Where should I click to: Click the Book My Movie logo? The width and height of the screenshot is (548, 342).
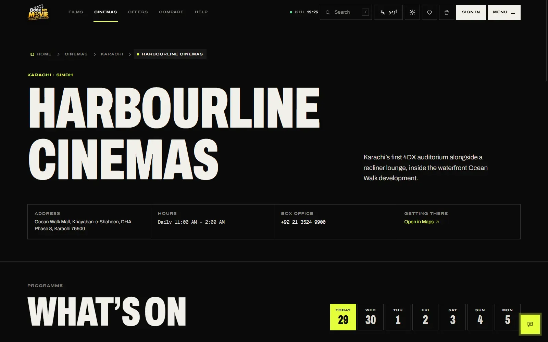point(38,12)
